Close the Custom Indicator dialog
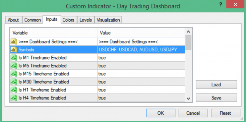The width and height of the screenshot is (246, 122). coord(235,5)
